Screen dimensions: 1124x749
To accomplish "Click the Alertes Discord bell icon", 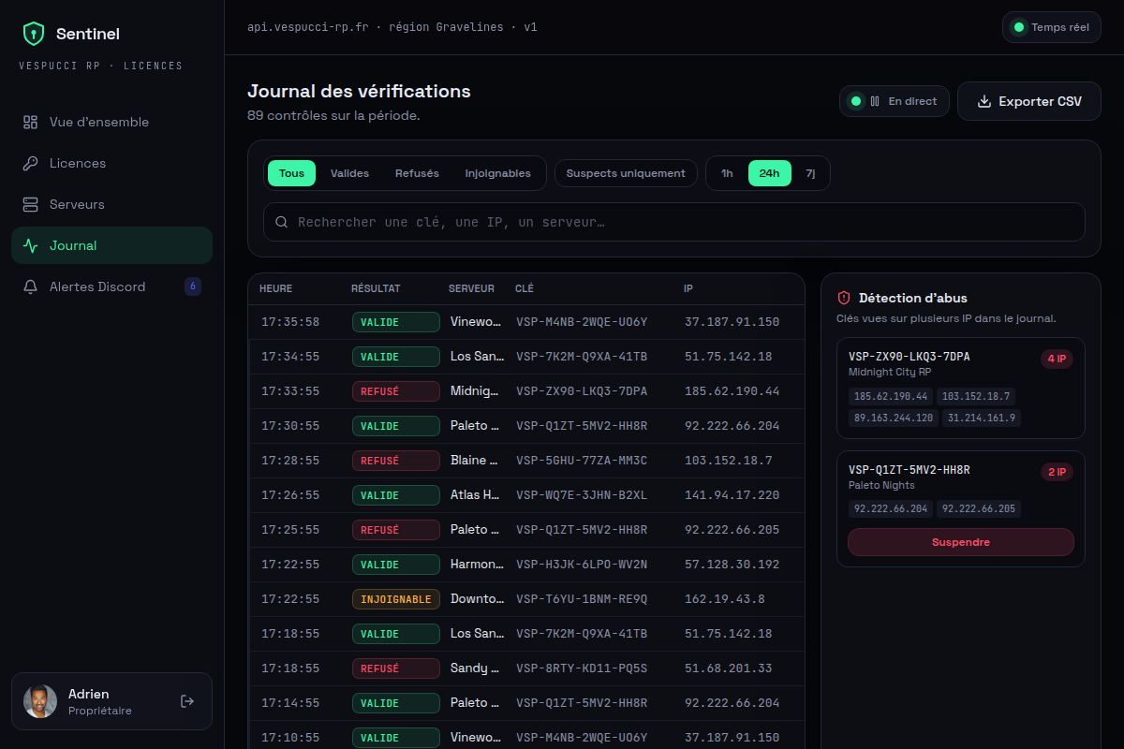I will [30, 286].
